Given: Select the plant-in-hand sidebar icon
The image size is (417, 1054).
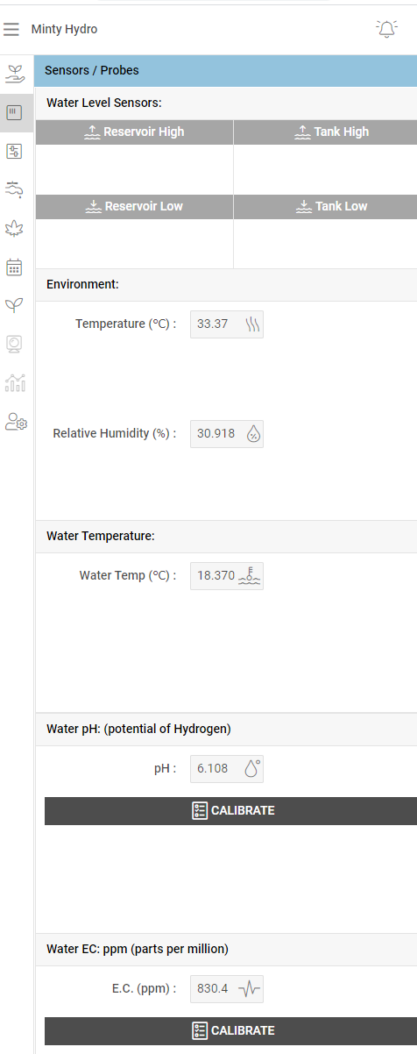Looking at the screenshot, I should [14, 74].
